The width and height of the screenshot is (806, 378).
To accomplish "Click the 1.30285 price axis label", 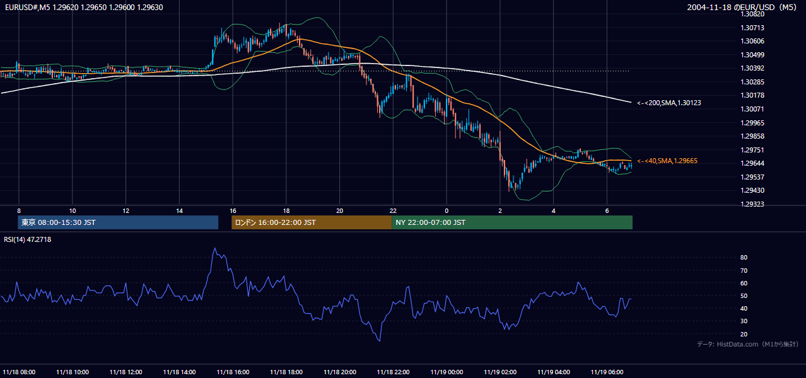I will 754,82.
